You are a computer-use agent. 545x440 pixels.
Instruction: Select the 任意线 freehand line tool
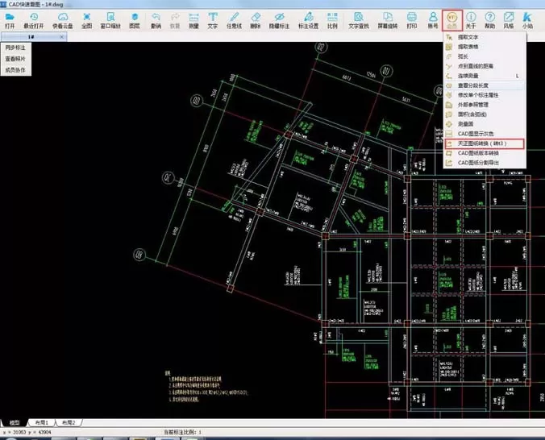(x=234, y=20)
